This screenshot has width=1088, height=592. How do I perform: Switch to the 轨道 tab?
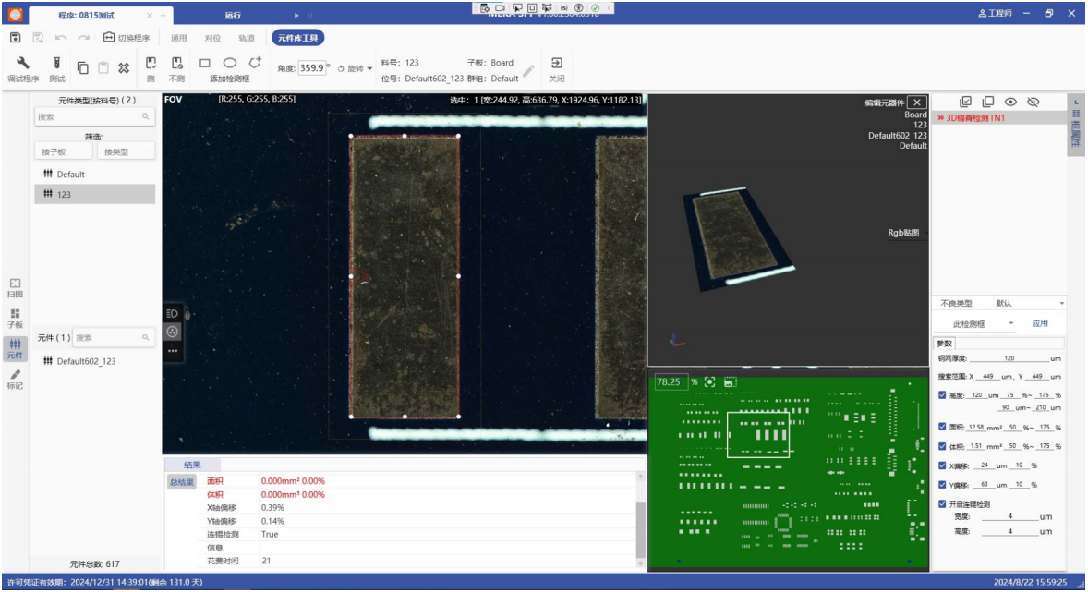coord(247,38)
